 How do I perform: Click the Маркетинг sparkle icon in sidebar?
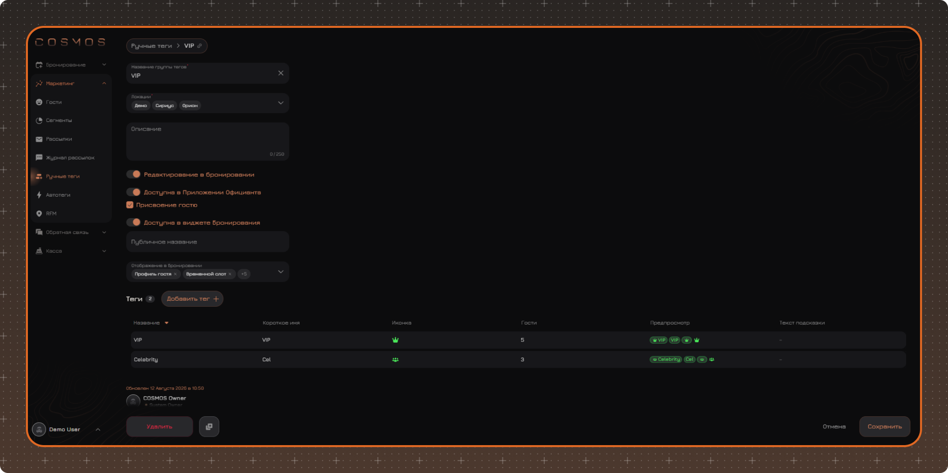pyautogui.click(x=39, y=84)
